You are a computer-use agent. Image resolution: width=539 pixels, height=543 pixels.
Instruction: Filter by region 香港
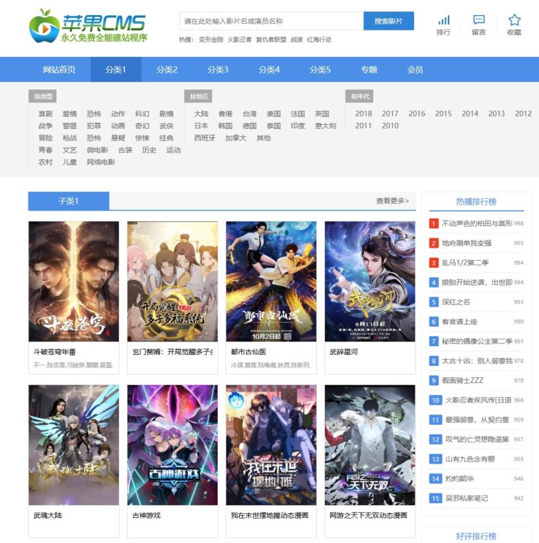tap(225, 114)
